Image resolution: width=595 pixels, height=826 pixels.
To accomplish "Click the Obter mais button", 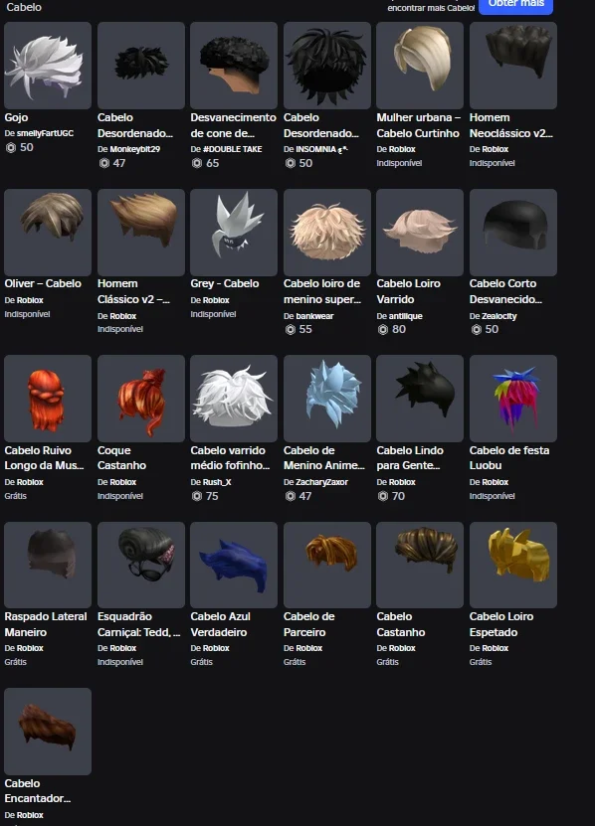I will point(515,5).
